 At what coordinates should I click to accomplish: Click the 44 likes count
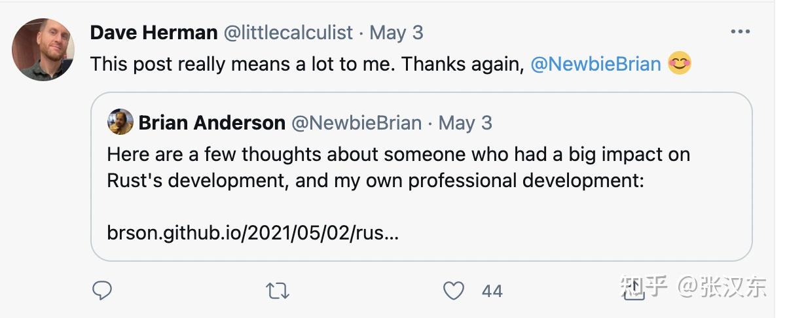[492, 291]
